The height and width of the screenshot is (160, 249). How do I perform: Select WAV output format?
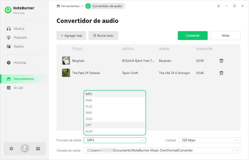pos(115,113)
